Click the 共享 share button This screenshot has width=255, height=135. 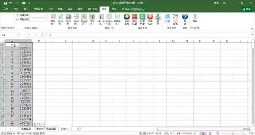tap(246, 9)
